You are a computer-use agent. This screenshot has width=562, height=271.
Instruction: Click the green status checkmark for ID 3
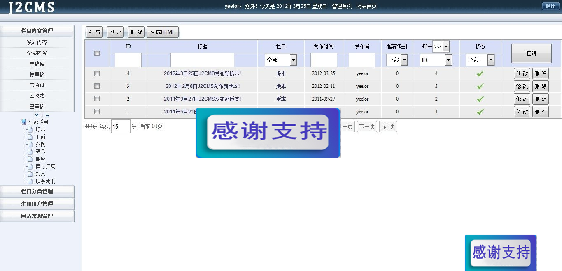(480, 86)
